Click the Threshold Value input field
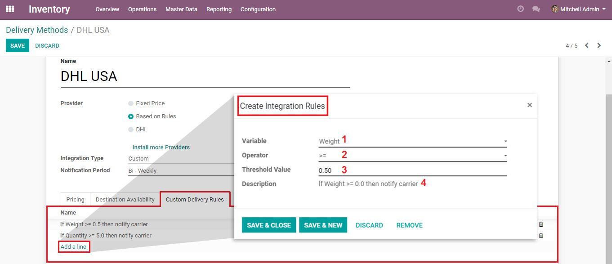Image resolution: width=612 pixels, height=264 pixels. coord(413,170)
